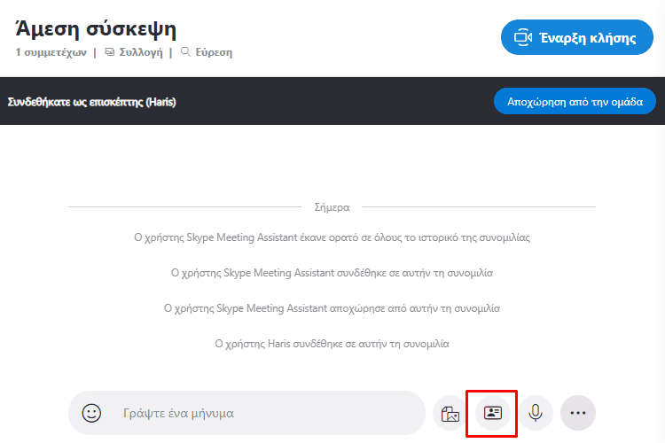665x443 pixels.
Task: Select the Haris συνδέθηκε system message
Action: point(332,344)
